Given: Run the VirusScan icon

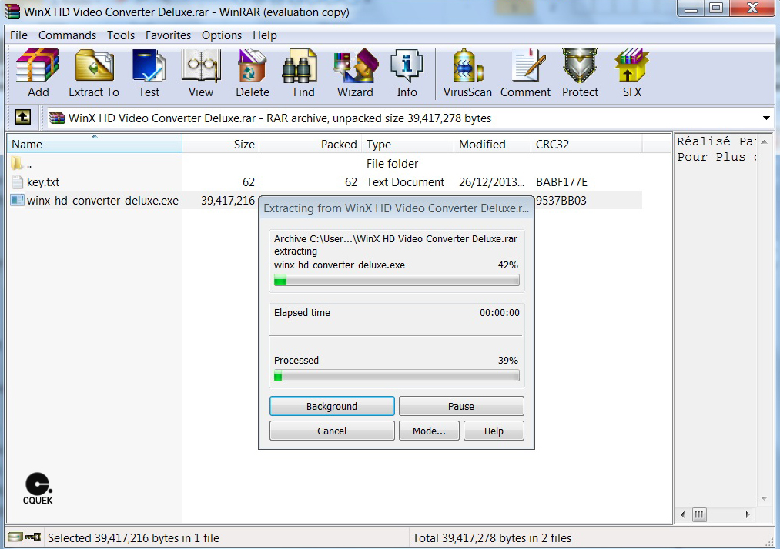Looking at the screenshot, I should click(x=467, y=65).
